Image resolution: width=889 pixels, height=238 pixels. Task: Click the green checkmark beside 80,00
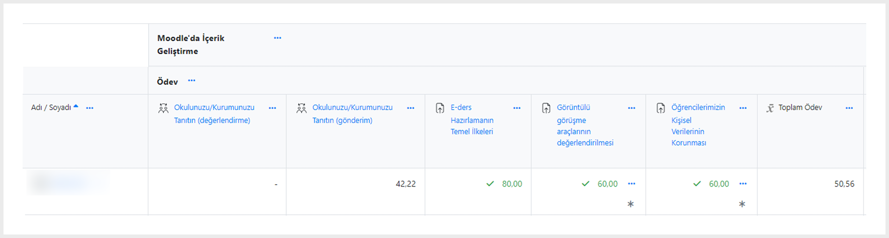click(490, 184)
